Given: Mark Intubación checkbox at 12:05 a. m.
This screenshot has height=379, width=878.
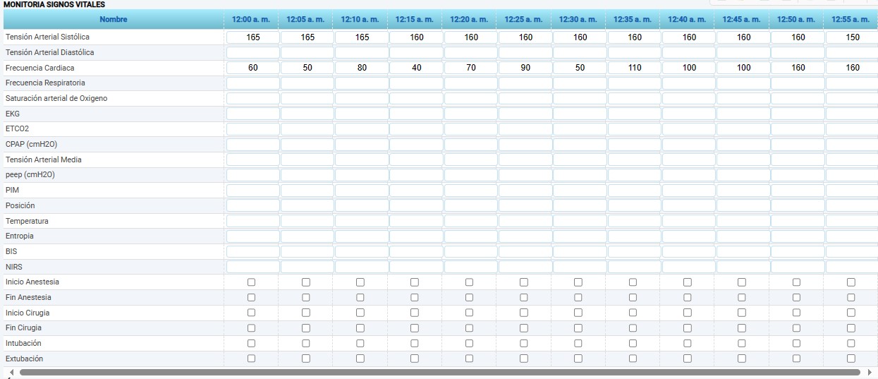Looking at the screenshot, I should 306,343.
